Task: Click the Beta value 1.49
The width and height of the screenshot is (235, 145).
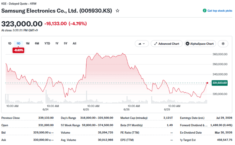Action: (170, 125)
